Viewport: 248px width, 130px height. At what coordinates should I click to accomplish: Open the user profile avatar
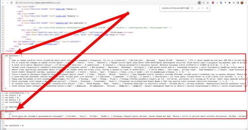coord(242,3)
